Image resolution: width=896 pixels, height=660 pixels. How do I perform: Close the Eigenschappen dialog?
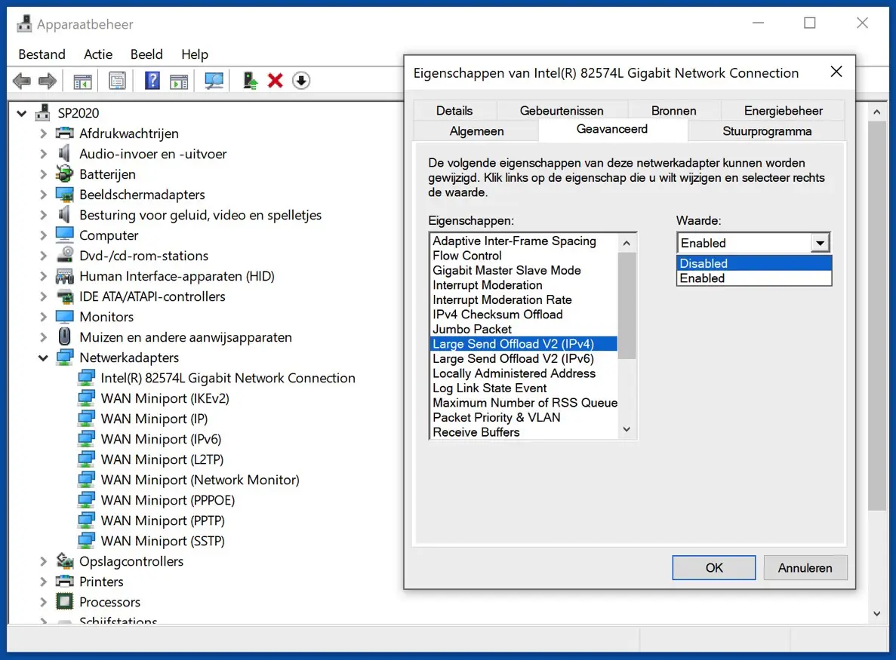tap(836, 72)
